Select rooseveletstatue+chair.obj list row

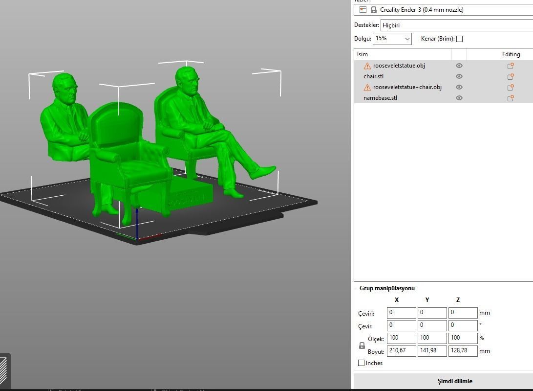(443, 87)
